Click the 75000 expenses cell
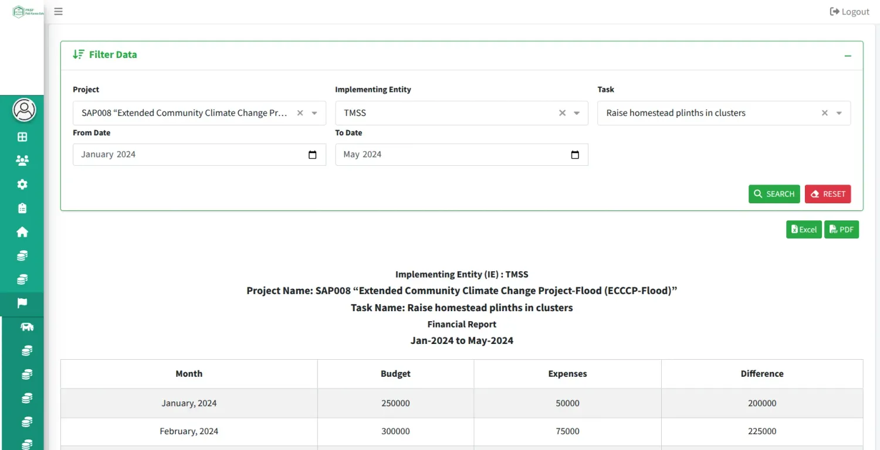Image resolution: width=880 pixels, height=450 pixels. pyautogui.click(x=567, y=431)
